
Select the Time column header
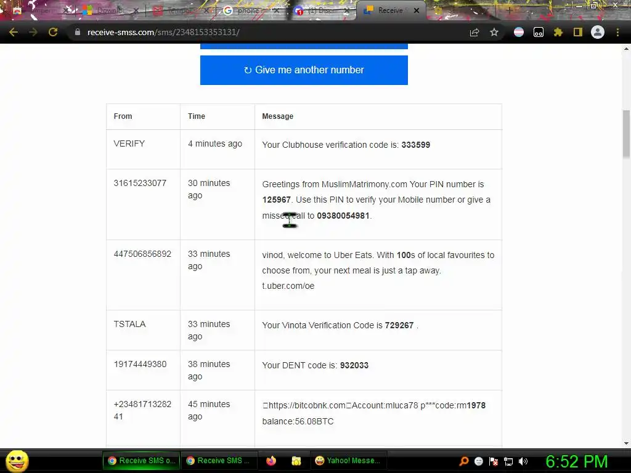197,116
